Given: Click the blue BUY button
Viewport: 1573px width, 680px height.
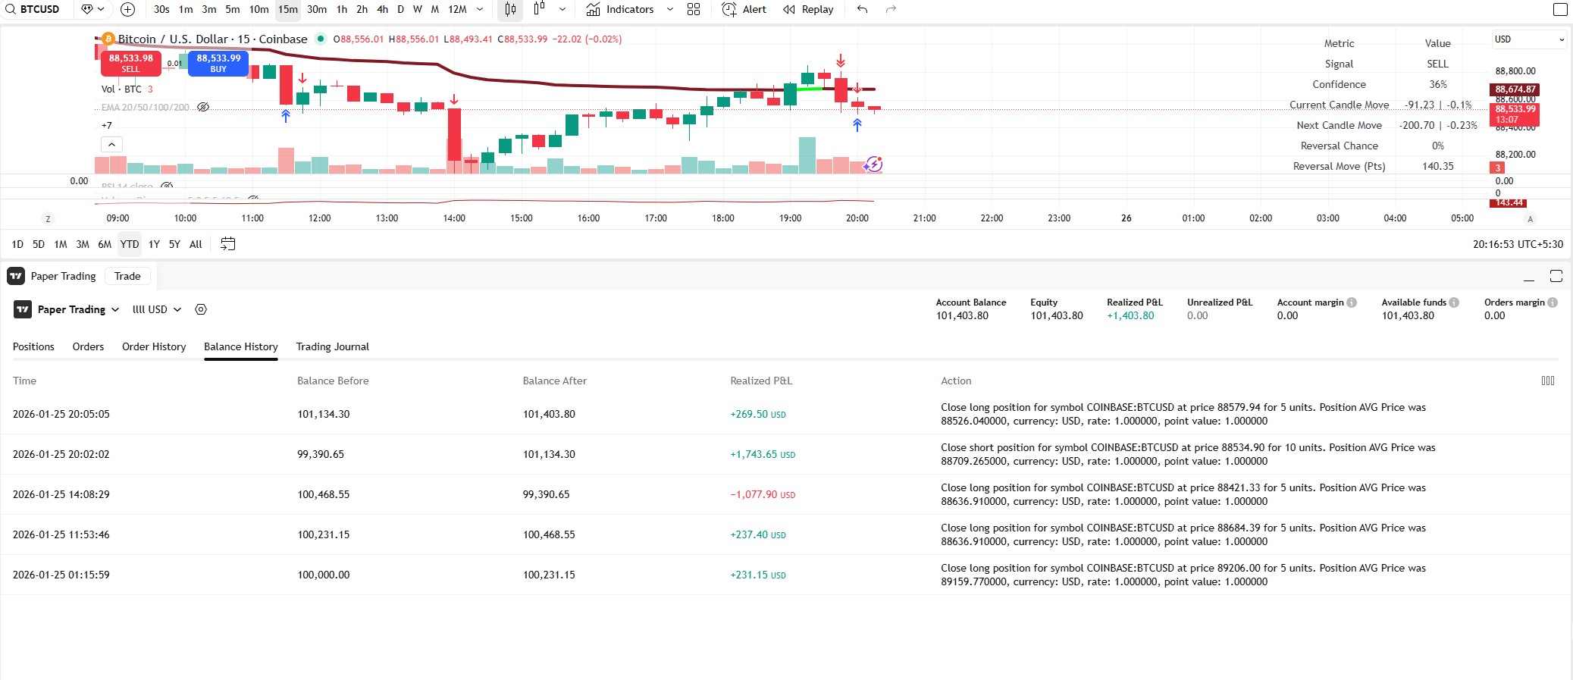Looking at the screenshot, I should 218,63.
